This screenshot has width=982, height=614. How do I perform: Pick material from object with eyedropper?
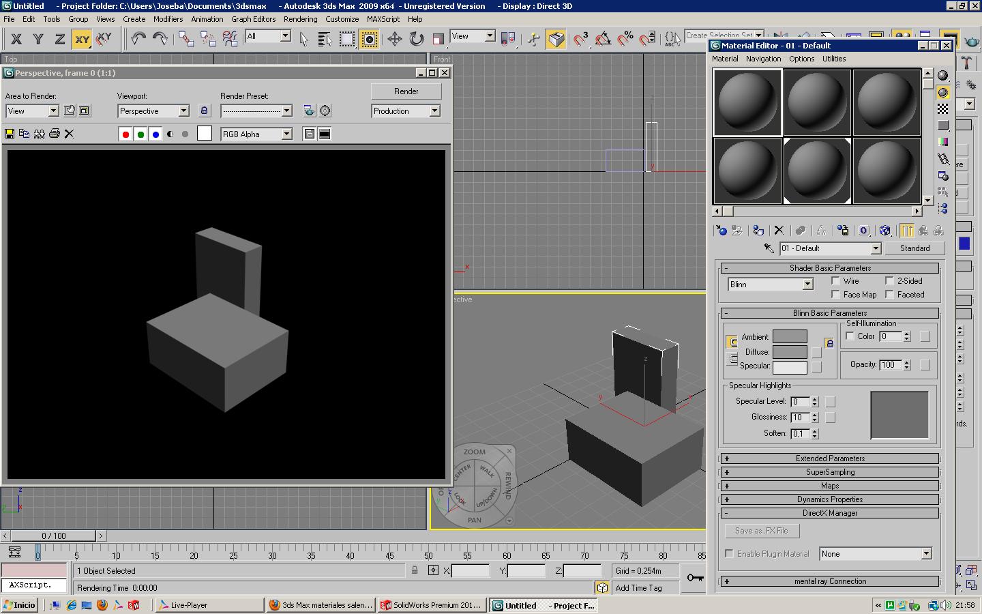click(x=769, y=248)
